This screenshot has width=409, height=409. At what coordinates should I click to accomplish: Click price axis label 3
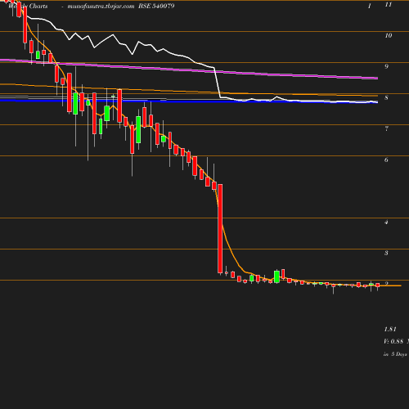[386, 253]
